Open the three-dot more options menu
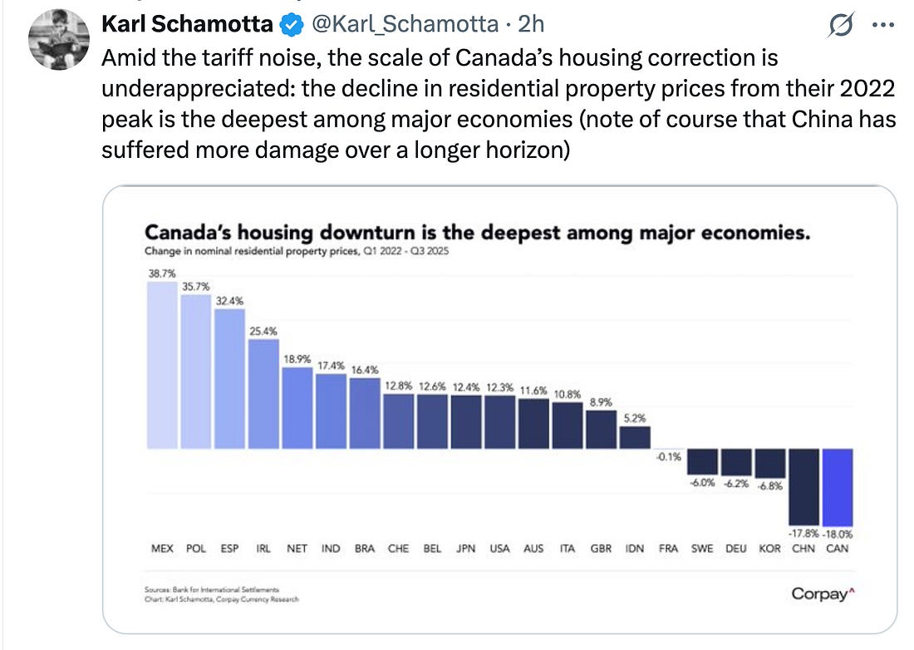 tap(880, 26)
